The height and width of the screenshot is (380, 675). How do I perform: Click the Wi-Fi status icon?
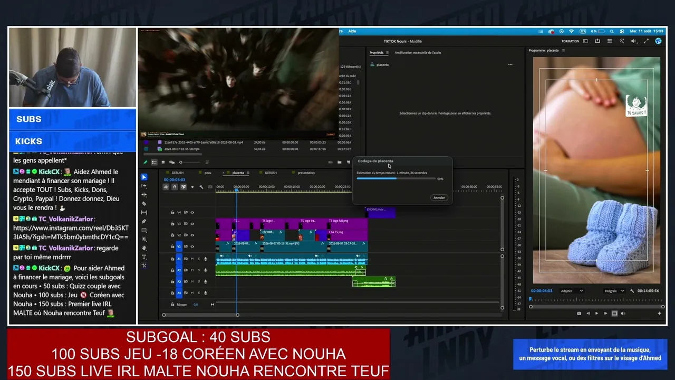(x=571, y=31)
